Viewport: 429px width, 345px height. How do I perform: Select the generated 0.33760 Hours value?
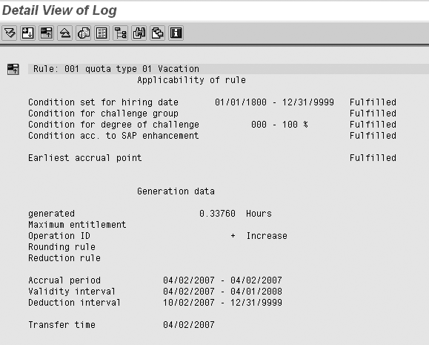tap(236, 213)
